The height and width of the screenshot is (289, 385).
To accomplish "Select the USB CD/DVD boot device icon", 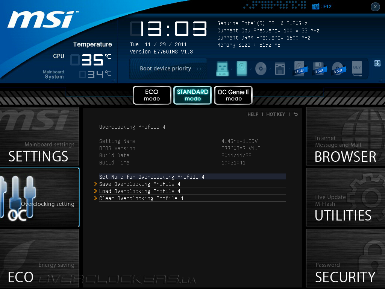I will [338, 68].
